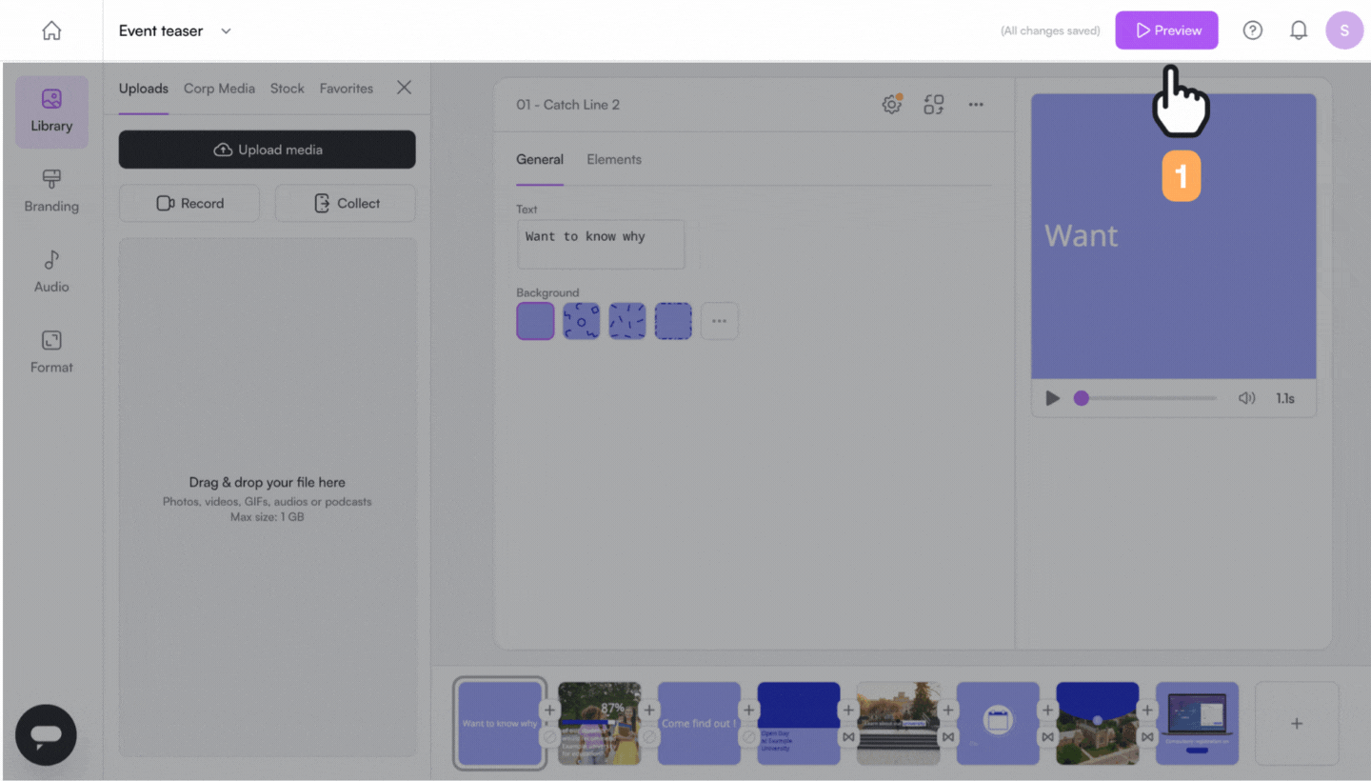Screen dimensions: 1371x781
Task: Show more background options
Action: pyautogui.click(x=719, y=321)
